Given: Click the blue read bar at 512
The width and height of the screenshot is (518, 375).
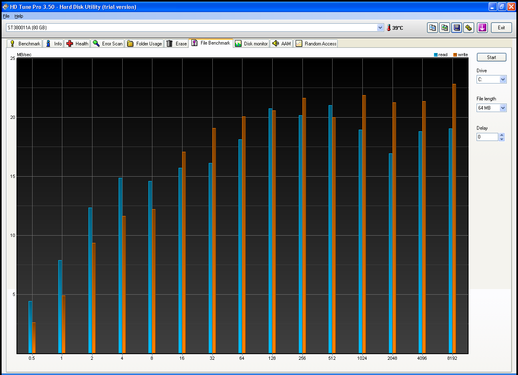Looking at the screenshot, I should (x=330, y=229).
